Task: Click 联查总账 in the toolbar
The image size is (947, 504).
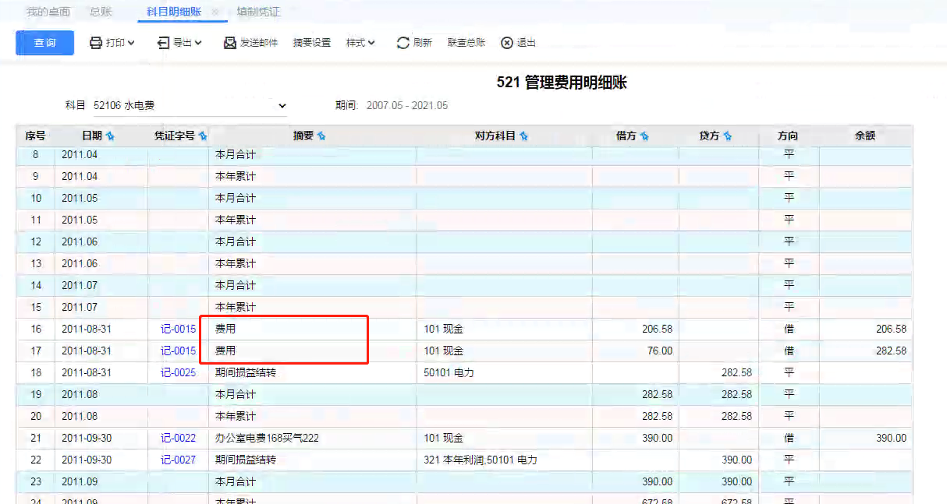Action: tap(466, 43)
